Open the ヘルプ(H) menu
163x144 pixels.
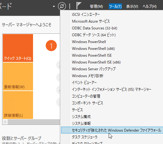[150, 7]
